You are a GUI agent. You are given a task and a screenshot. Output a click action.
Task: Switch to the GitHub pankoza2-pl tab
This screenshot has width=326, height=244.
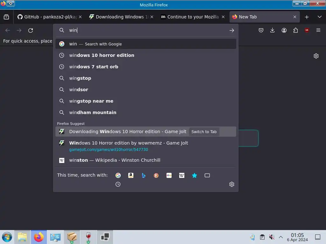click(47, 17)
